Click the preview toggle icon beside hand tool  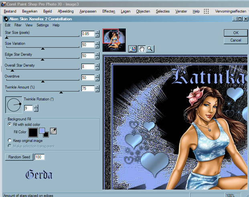pyautogui.click(x=132, y=49)
